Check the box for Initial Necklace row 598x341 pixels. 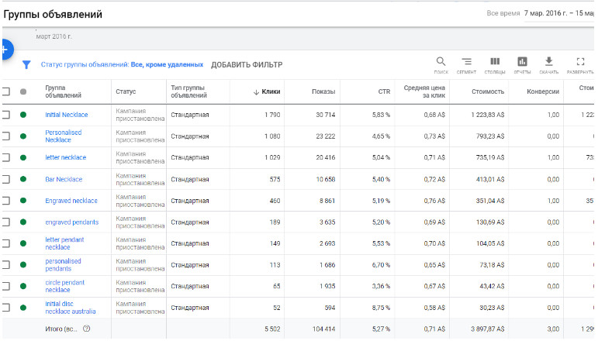[x=6, y=115]
